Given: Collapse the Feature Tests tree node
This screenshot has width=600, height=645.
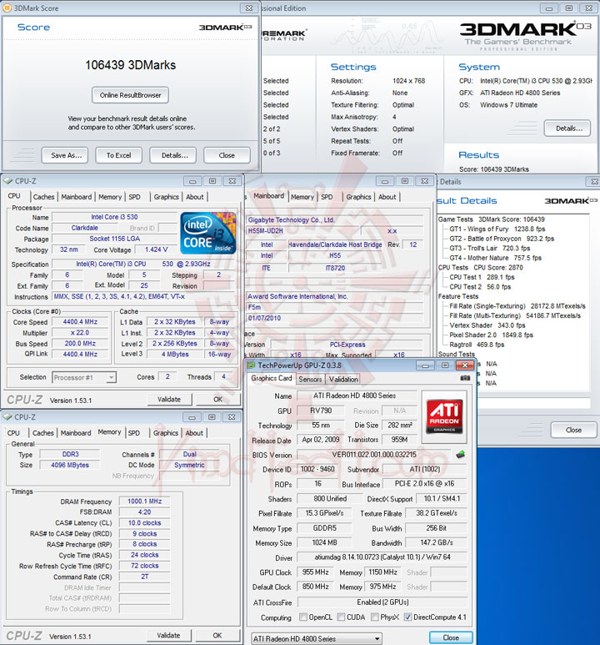Looking at the screenshot, I should coord(458,296).
